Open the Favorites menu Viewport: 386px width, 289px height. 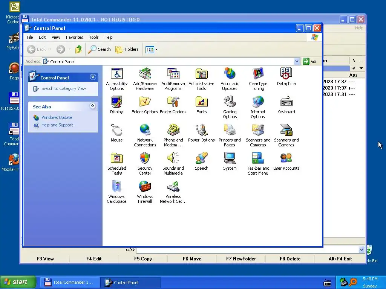click(74, 37)
